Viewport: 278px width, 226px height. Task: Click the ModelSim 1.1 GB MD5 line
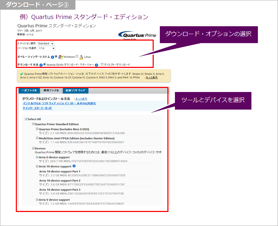pos(82,142)
